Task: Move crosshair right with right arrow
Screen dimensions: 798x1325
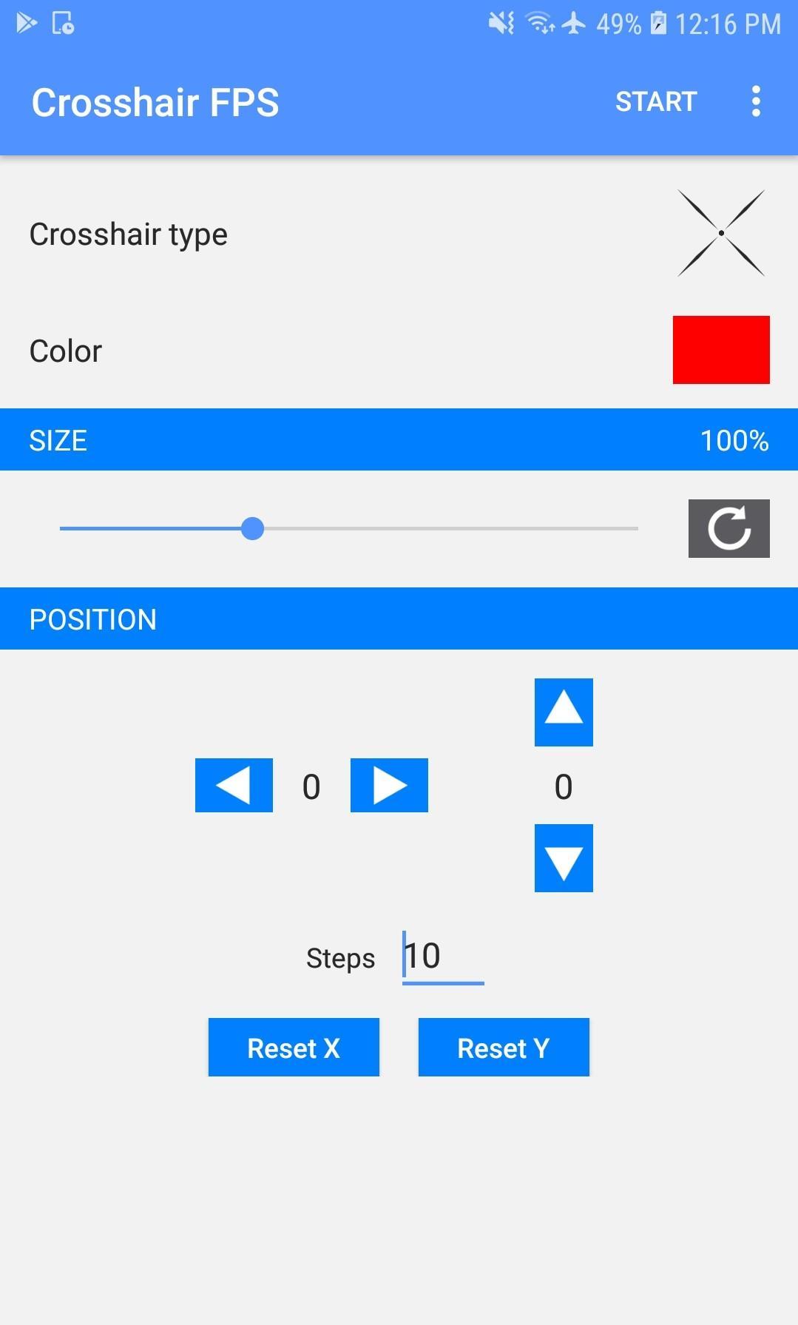Action: pyautogui.click(x=389, y=785)
